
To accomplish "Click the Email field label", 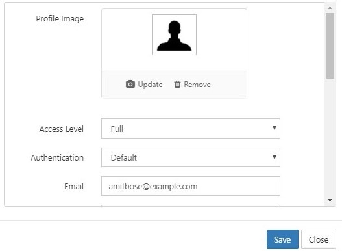I will tap(74, 186).
